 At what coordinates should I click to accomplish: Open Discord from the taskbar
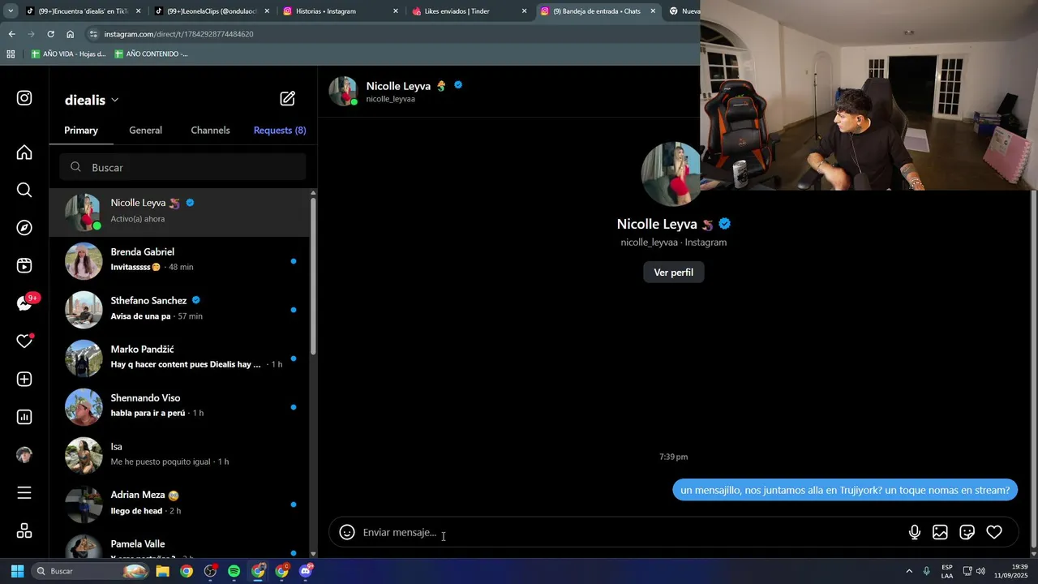tap(306, 571)
